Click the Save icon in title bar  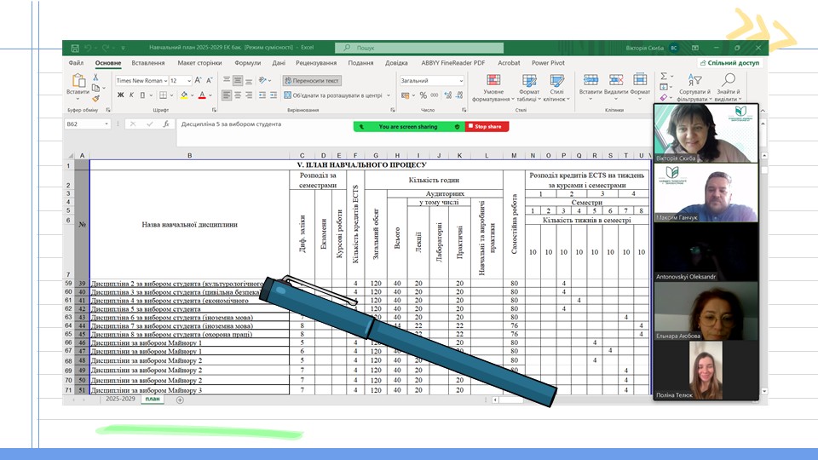tap(74, 48)
